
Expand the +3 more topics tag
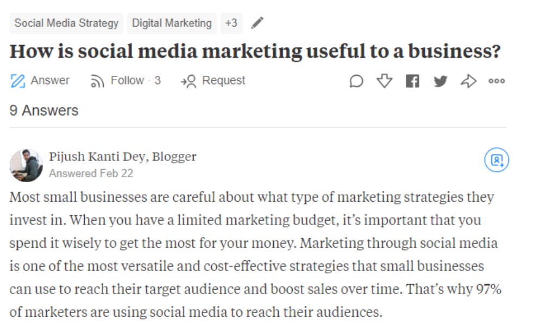(x=231, y=23)
